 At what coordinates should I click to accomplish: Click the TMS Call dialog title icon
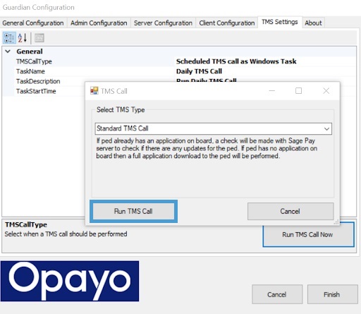(94, 91)
